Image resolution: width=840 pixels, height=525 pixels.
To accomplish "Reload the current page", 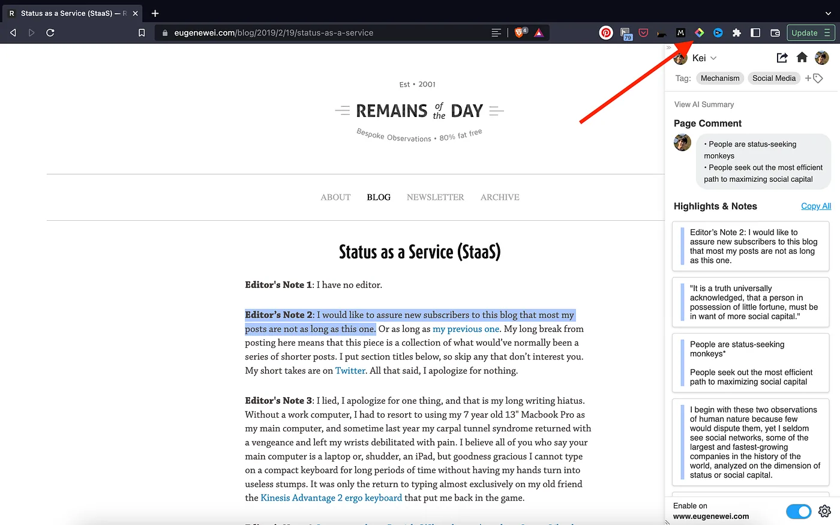I will 50,33.
